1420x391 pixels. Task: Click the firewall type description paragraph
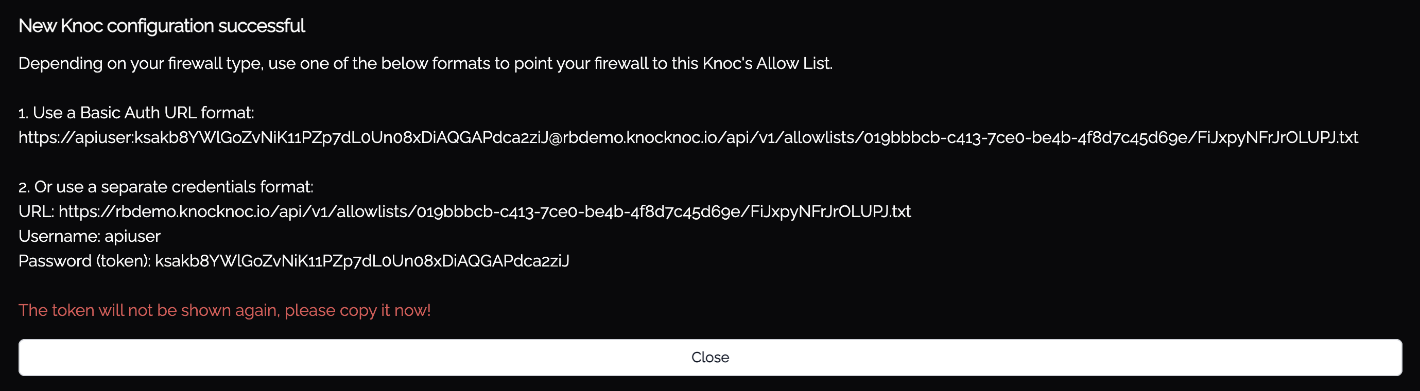coord(424,63)
